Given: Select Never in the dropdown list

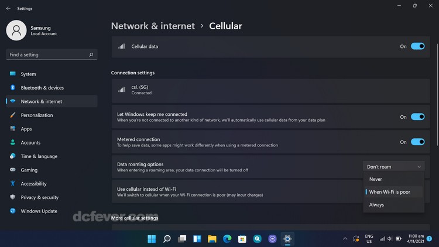Looking at the screenshot, I should (376, 179).
